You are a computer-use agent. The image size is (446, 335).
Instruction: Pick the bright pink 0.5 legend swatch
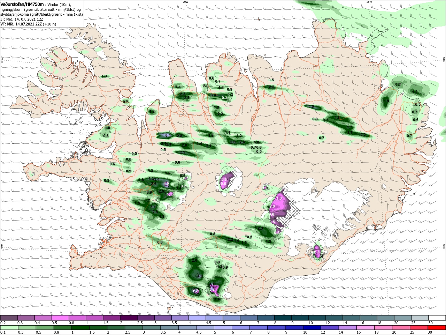[x=60, y=318]
